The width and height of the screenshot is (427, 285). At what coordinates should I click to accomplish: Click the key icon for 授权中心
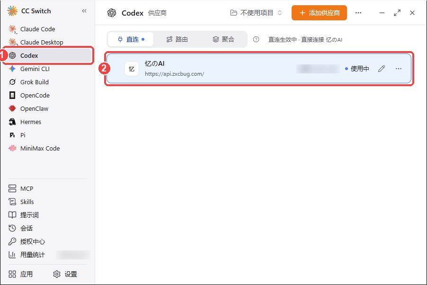pos(12,241)
